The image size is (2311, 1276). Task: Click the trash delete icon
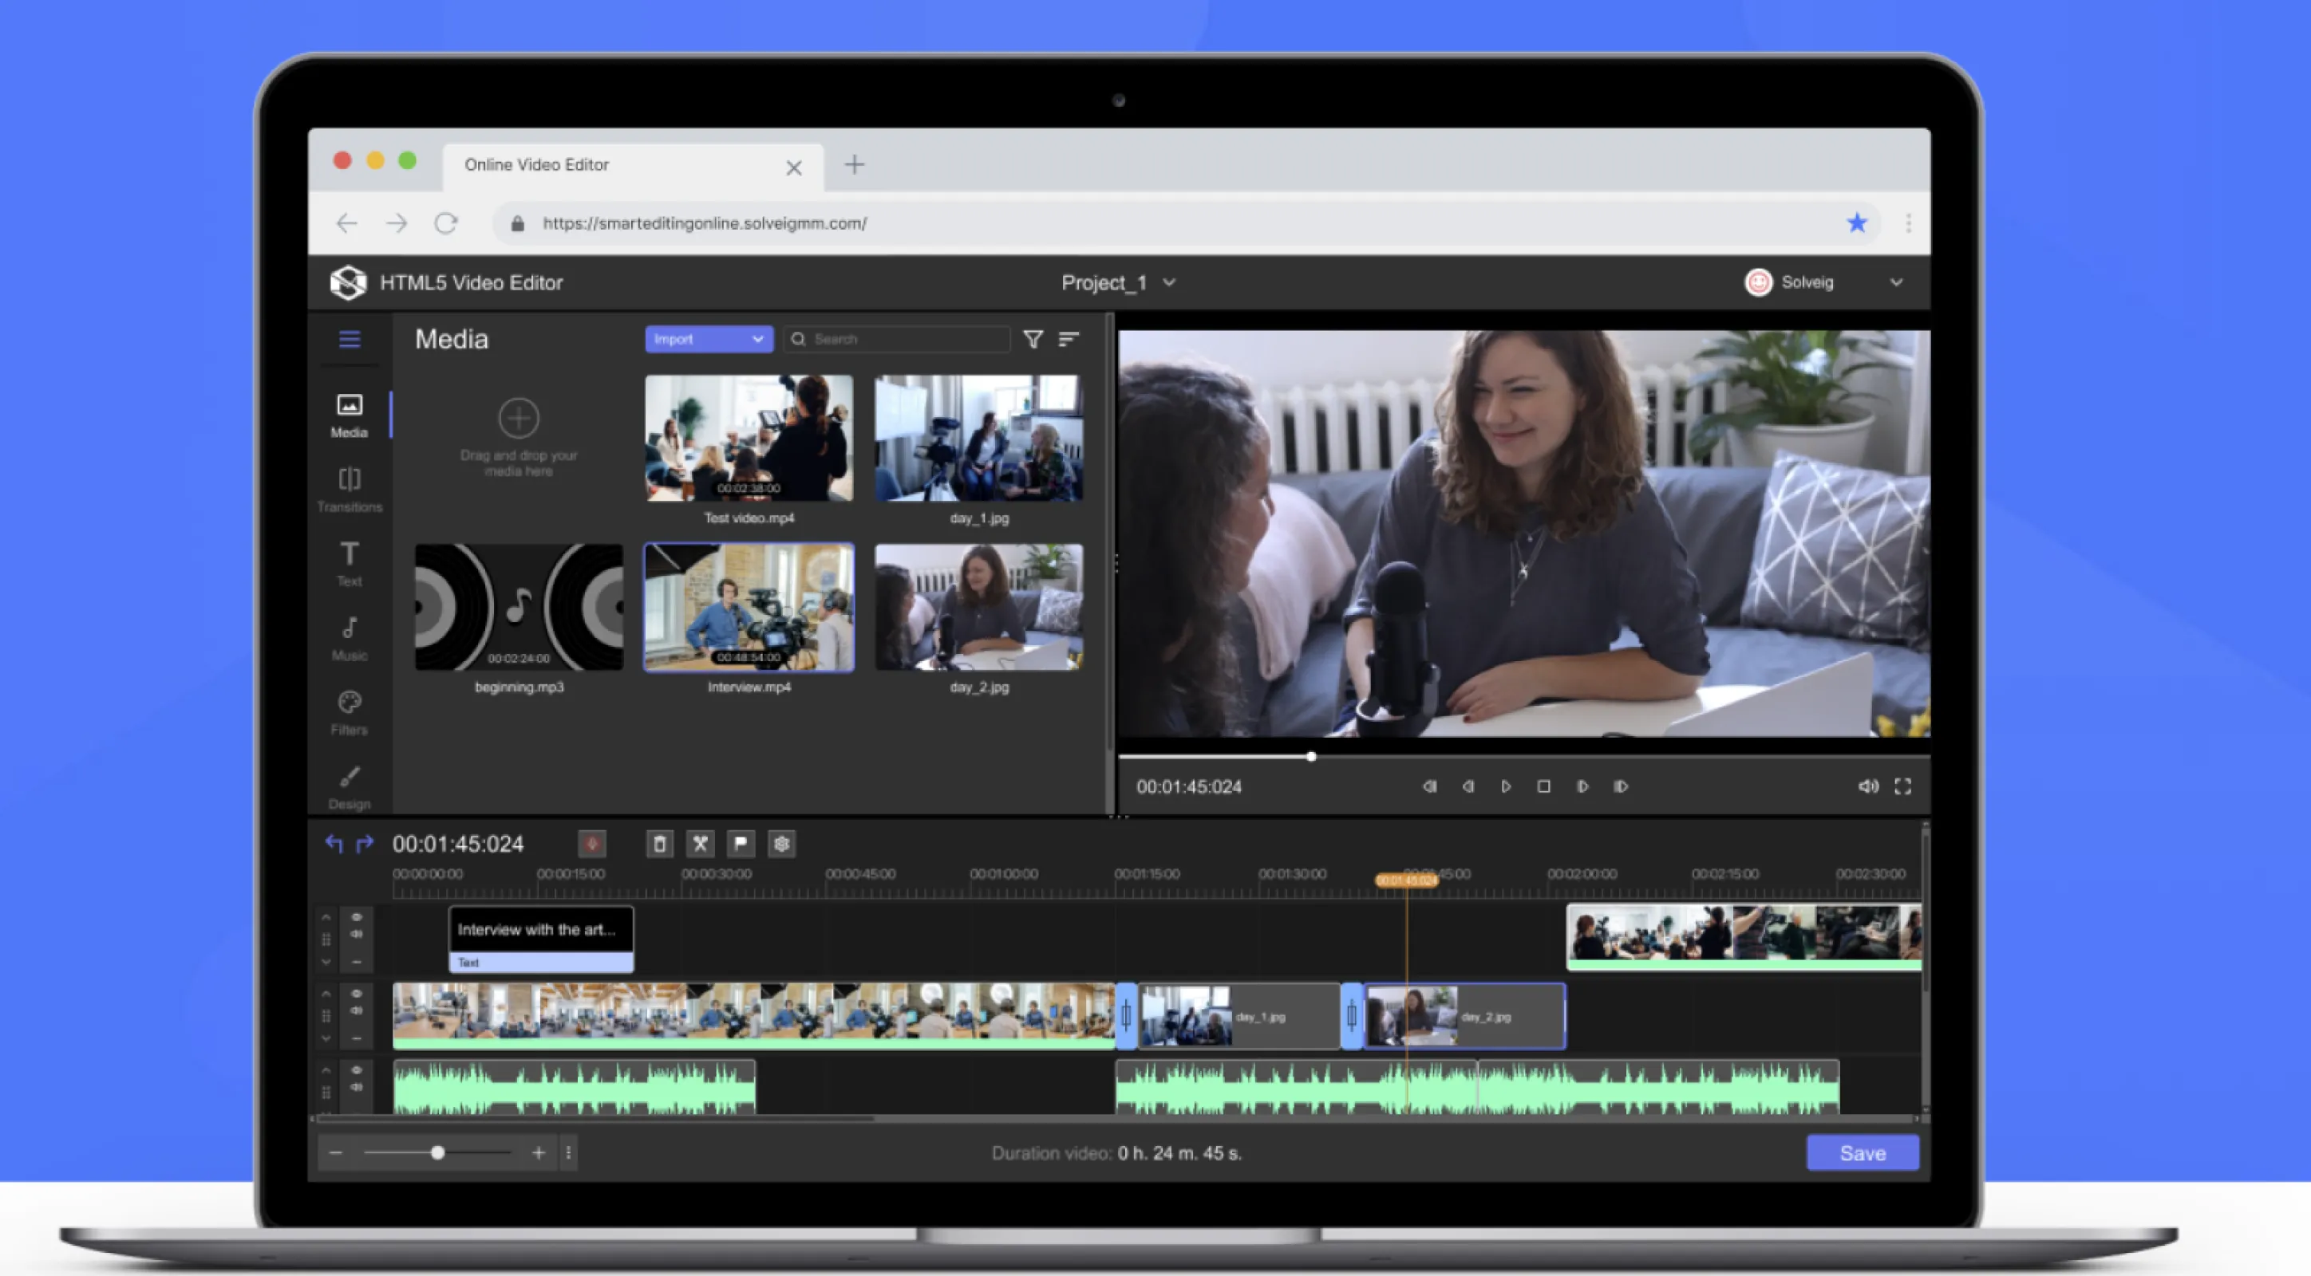point(659,843)
